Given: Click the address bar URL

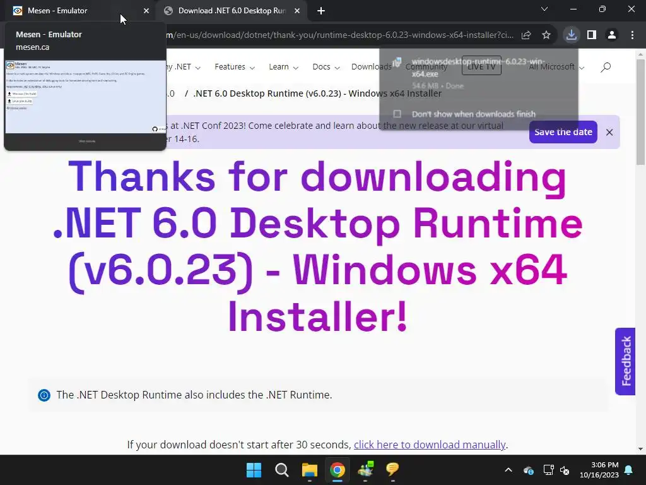Looking at the screenshot, I should tap(340, 35).
